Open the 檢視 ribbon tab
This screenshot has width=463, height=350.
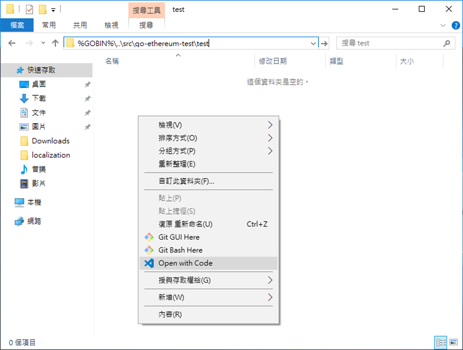111,25
